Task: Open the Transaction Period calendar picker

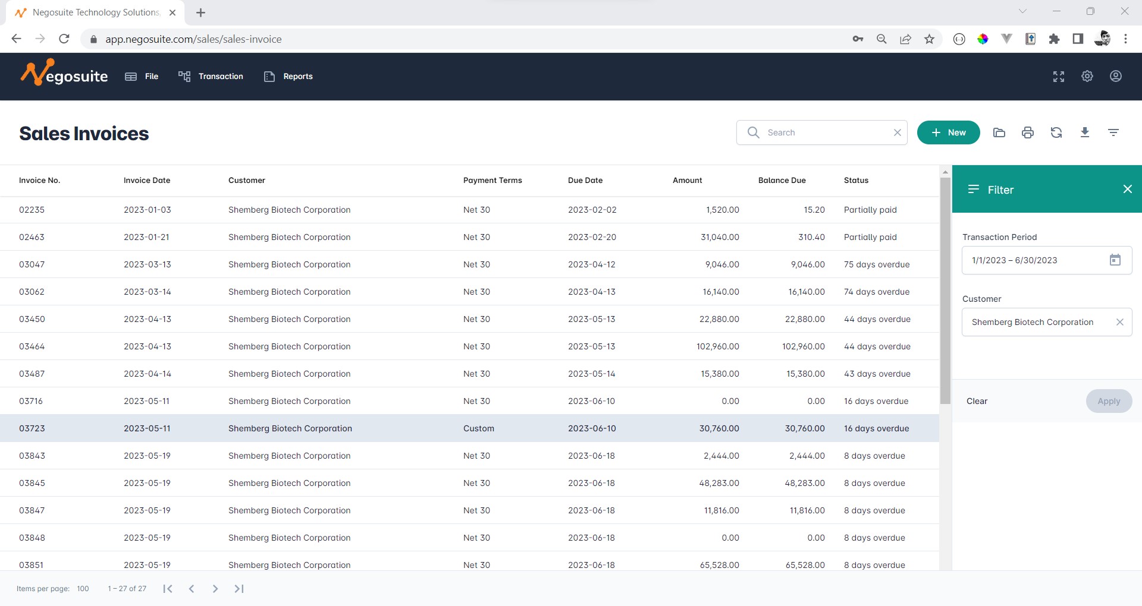Action: tap(1115, 260)
